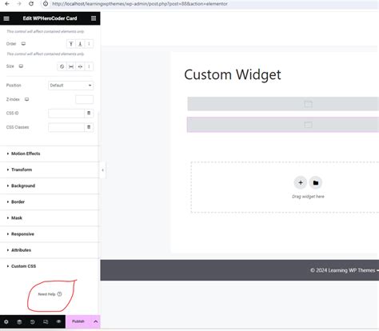Set Order to Start
Screen dimensions: 379x331
[x=71, y=44]
